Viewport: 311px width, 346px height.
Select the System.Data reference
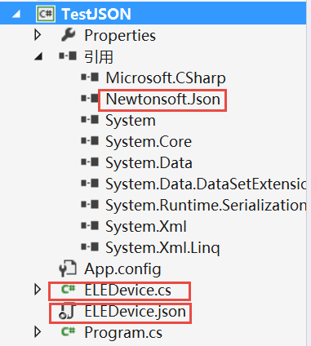click(149, 163)
